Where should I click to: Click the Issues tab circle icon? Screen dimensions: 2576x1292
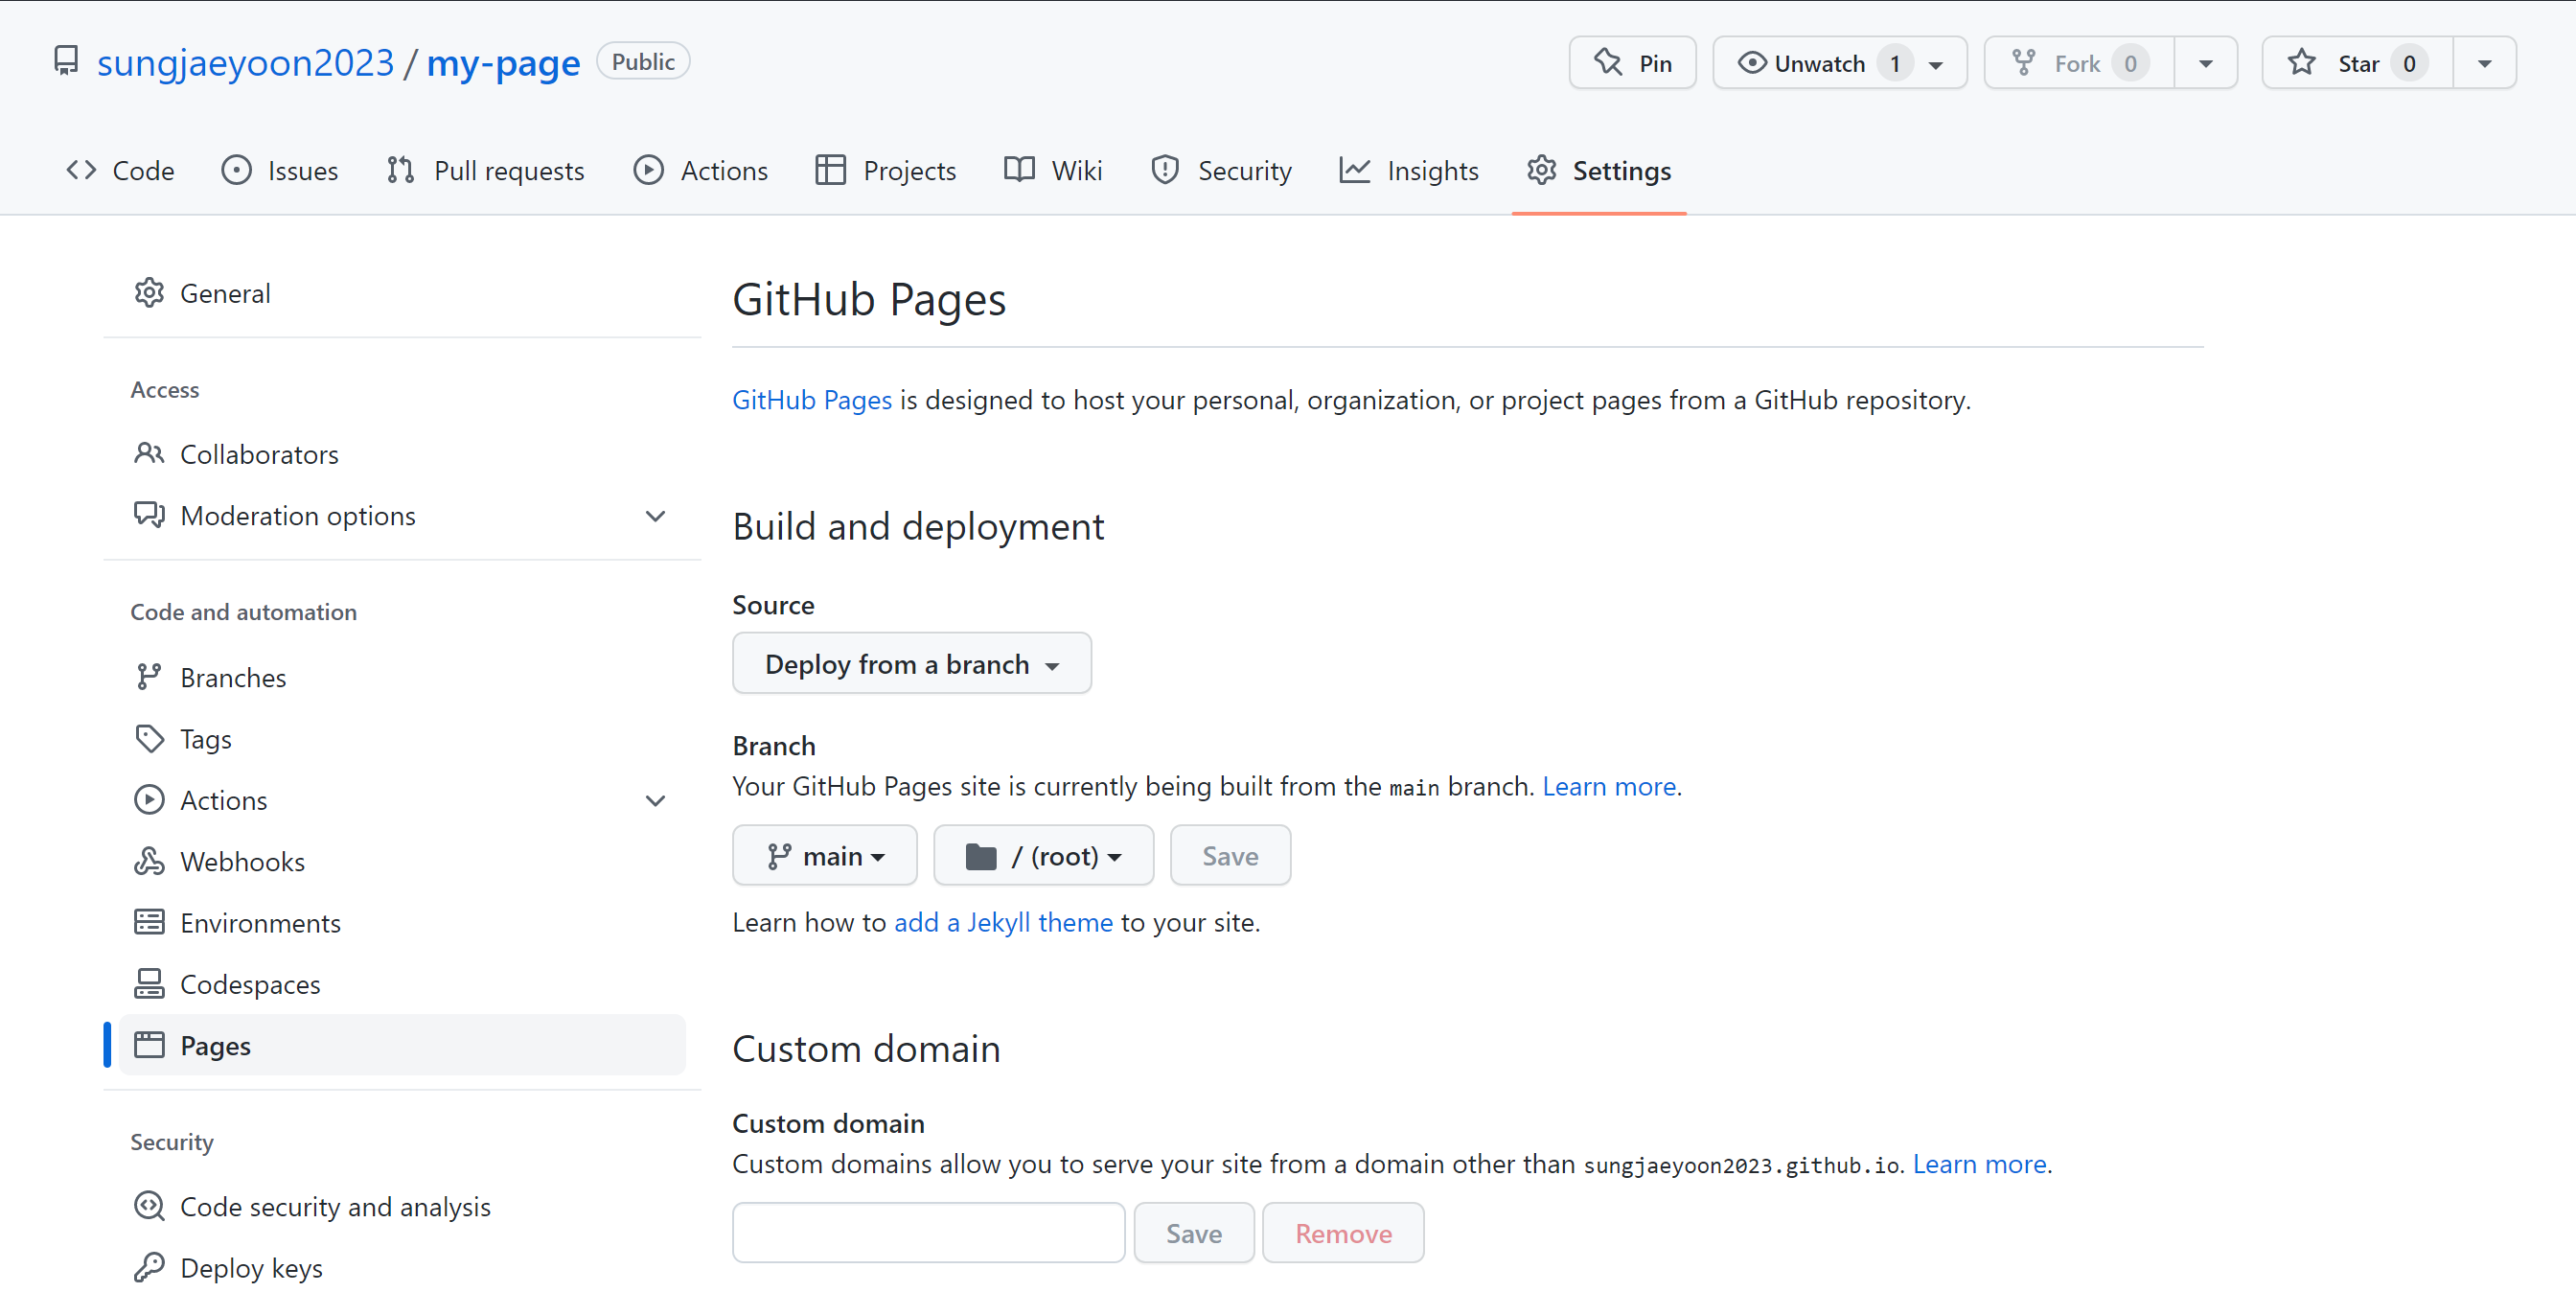(x=236, y=170)
